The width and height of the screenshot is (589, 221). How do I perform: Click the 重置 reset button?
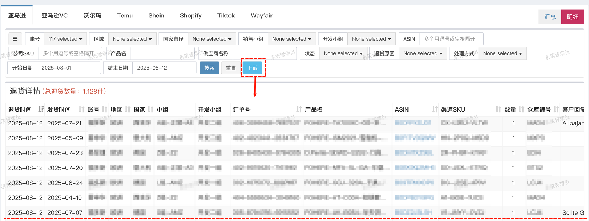click(x=231, y=68)
